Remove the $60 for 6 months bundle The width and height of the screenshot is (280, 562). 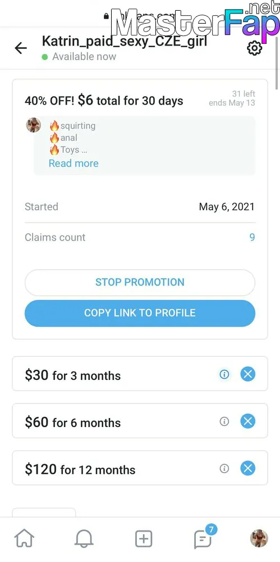(248, 421)
